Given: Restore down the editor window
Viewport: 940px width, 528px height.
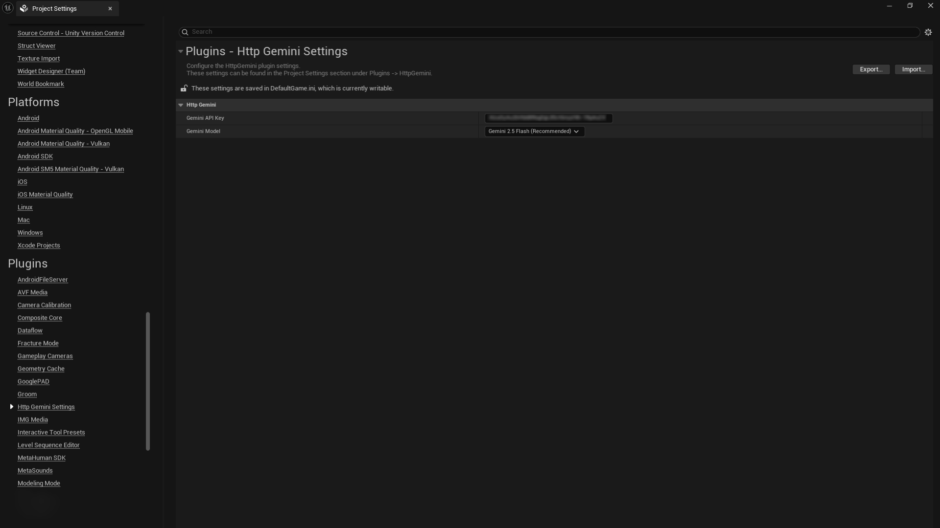Looking at the screenshot, I should (x=910, y=6).
